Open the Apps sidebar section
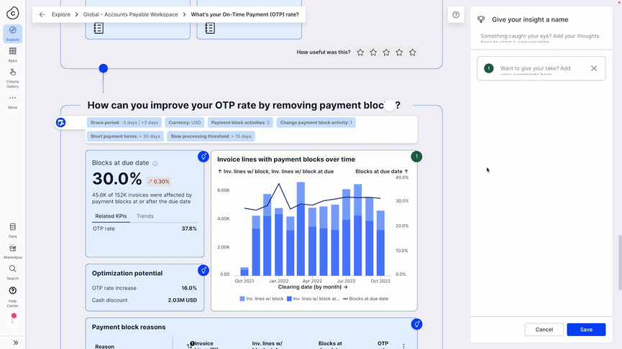The image size is (622, 349). (13, 55)
